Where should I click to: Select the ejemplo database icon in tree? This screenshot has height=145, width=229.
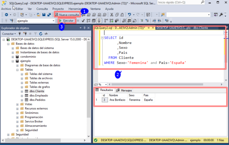pos(18,61)
